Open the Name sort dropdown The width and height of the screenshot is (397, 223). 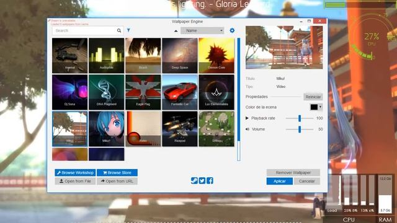pyautogui.click(x=202, y=30)
